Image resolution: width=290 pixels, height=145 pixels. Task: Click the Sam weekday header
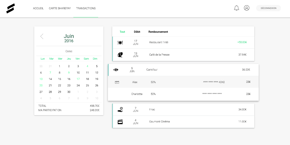(x=86, y=59)
